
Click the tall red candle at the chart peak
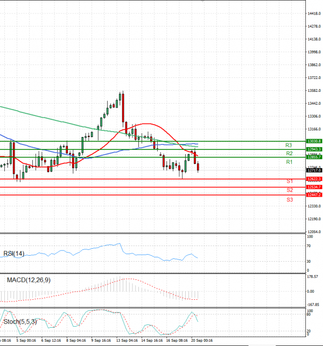pos(123,107)
